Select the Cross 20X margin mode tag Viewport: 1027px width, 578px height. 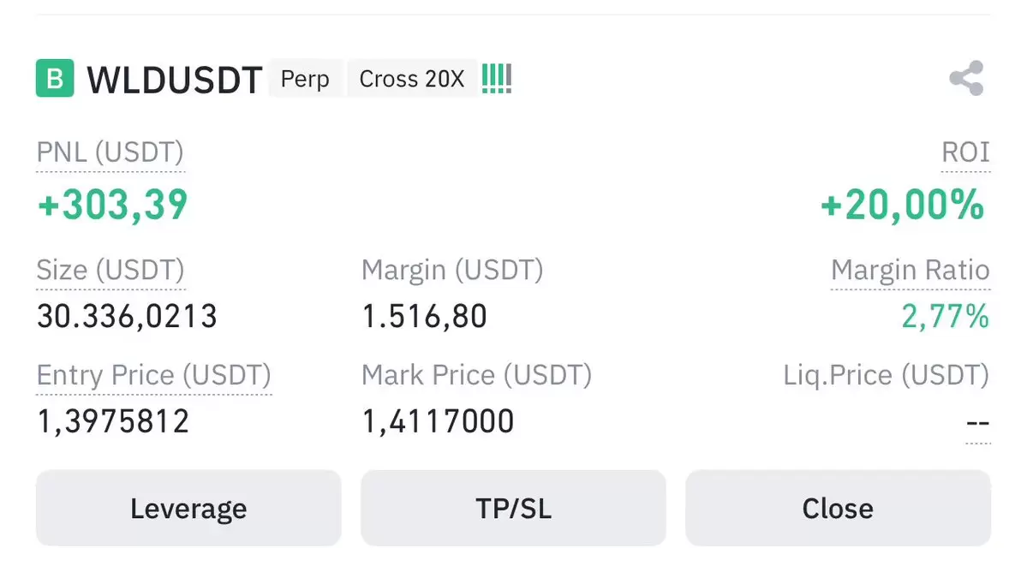tap(412, 79)
